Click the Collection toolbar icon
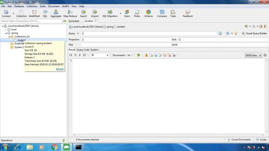The width and height of the screenshot is (269, 151). tap(21, 13)
